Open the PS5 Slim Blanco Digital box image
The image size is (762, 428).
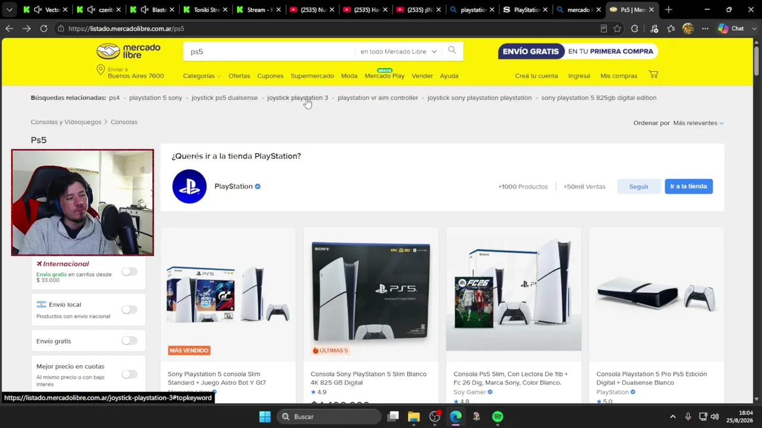tap(371, 294)
